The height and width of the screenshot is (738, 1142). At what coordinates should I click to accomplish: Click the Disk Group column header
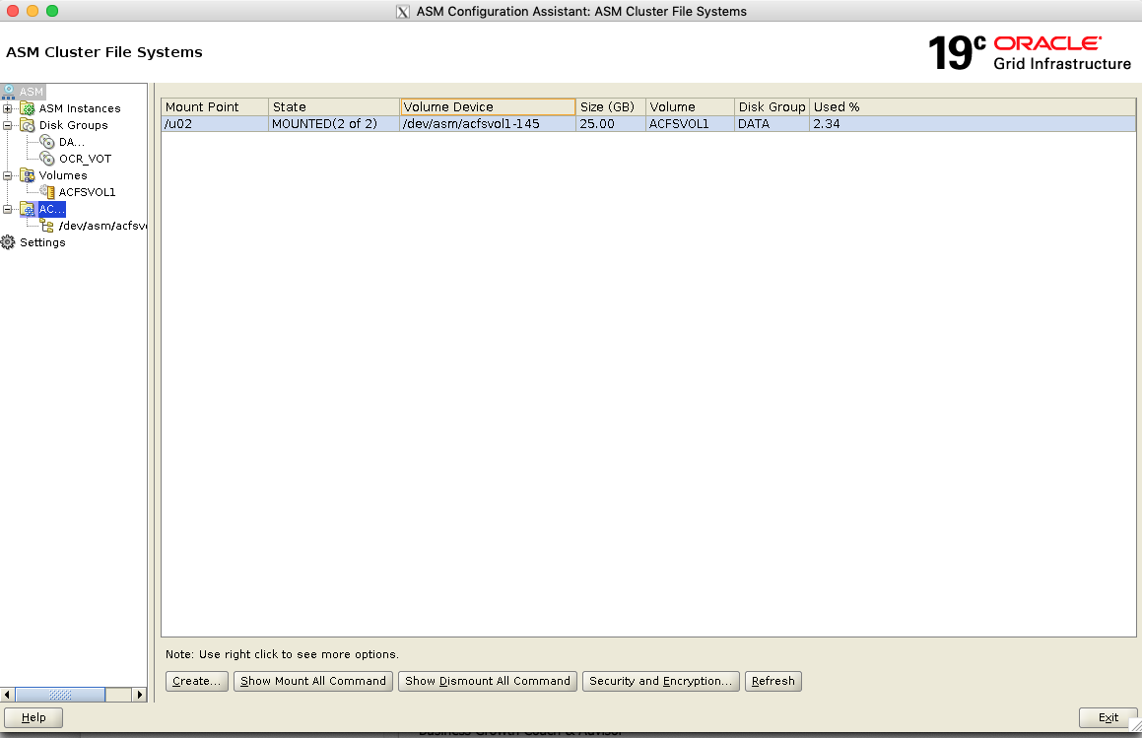pyautogui.click(x=773, y=107)
